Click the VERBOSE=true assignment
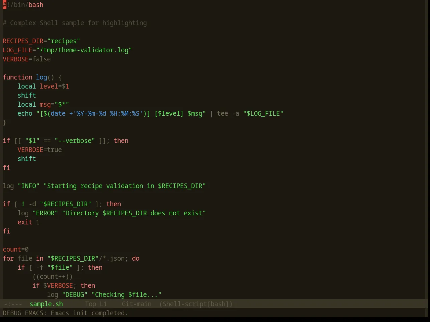This screenshot has width=430, height=322. pyautogui.click(x=40, y=150)
